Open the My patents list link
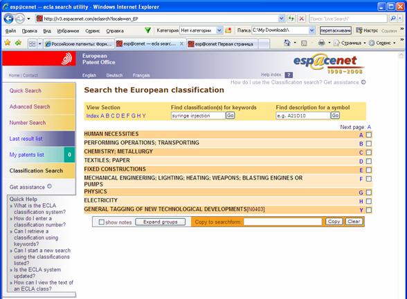 tap(27, 155)
